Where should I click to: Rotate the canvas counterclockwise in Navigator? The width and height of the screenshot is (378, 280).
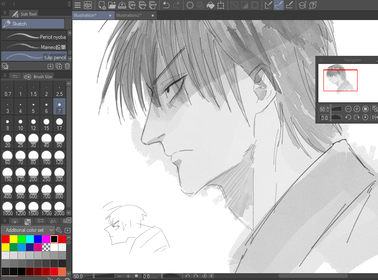(348, 117)
